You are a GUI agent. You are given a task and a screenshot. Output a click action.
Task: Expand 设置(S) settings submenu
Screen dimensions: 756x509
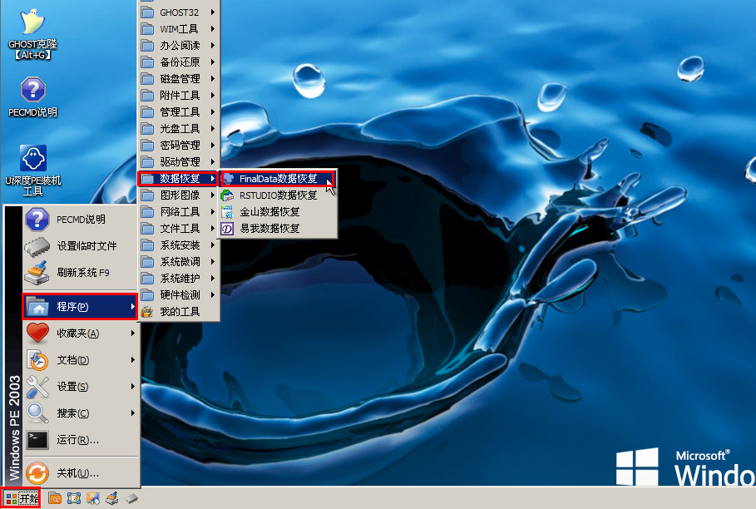[81, 386]
